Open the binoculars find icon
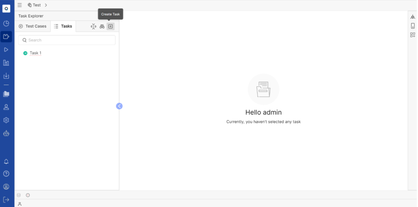 tap(102, 26)
